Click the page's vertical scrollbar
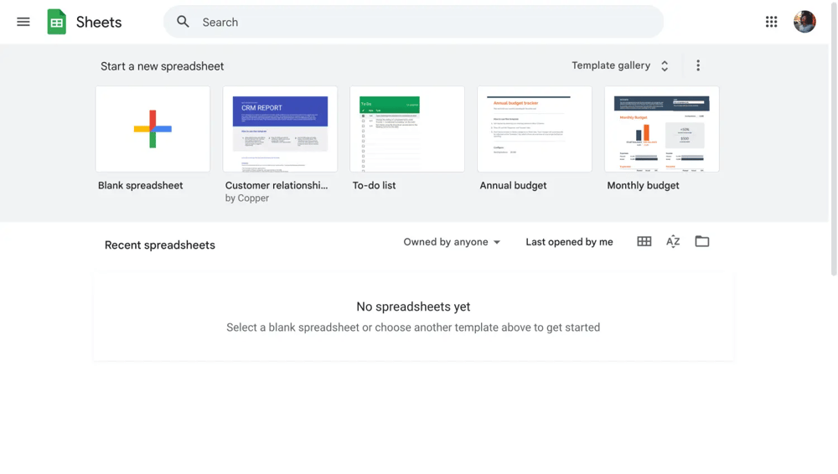Viewport: 838px width, 474px height. pyautogui.click(x=833, y=138)
